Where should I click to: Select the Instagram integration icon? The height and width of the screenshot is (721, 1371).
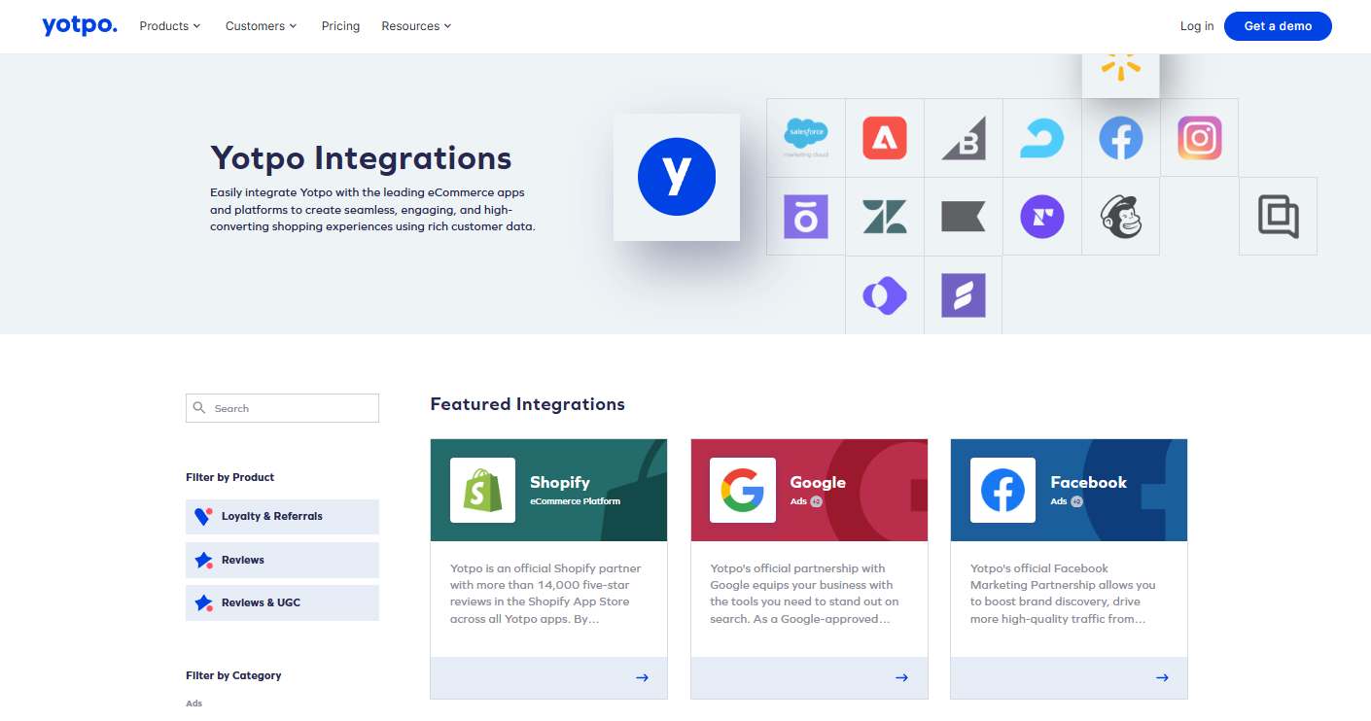point(1199,138)
